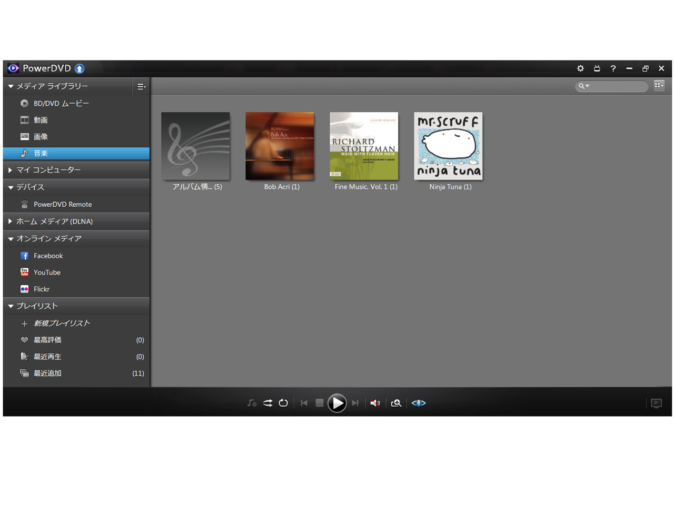
Task: Click the BD/DVD disc icon
Action: tap(24, 103)
